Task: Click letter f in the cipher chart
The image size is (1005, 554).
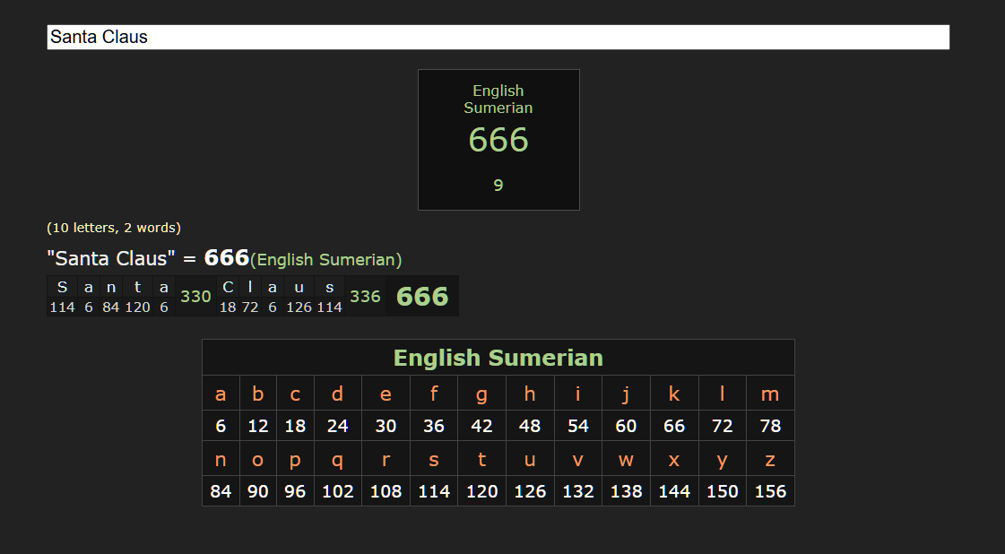Action: (x=433, y=393)
